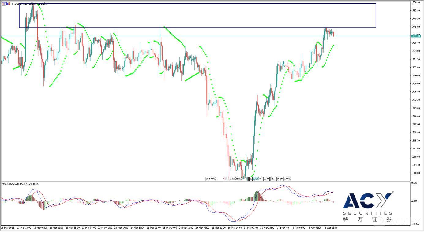This screenshot has height=232, width=424.
Task: Click the depth of market icon
Action: coord(8,4)
